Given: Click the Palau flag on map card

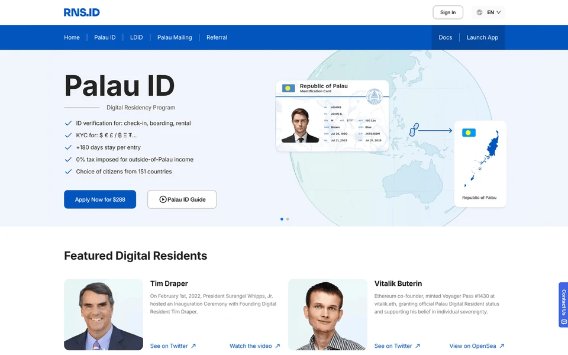Looking at the screenshot, I should (469, 133).
